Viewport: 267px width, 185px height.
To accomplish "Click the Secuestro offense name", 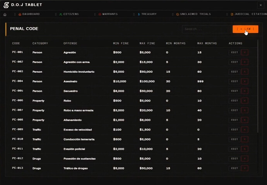I will click(71, 91).
